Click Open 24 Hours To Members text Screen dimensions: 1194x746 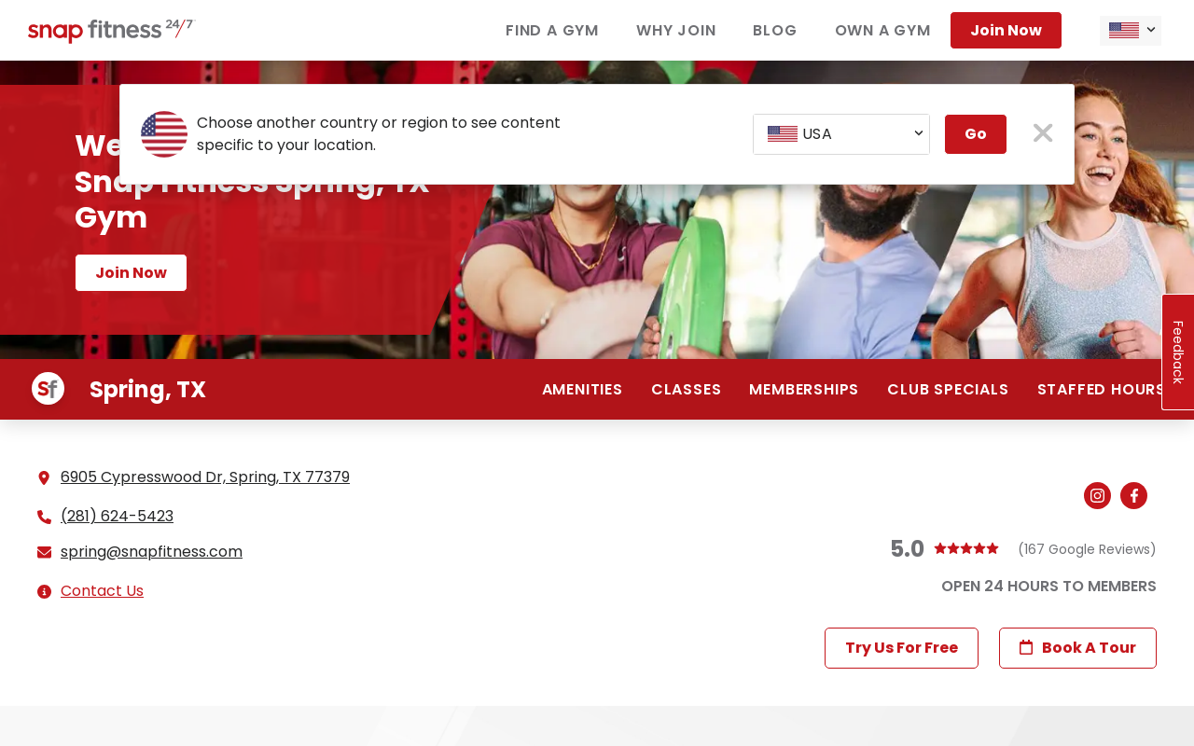(x=1048, y=587)
